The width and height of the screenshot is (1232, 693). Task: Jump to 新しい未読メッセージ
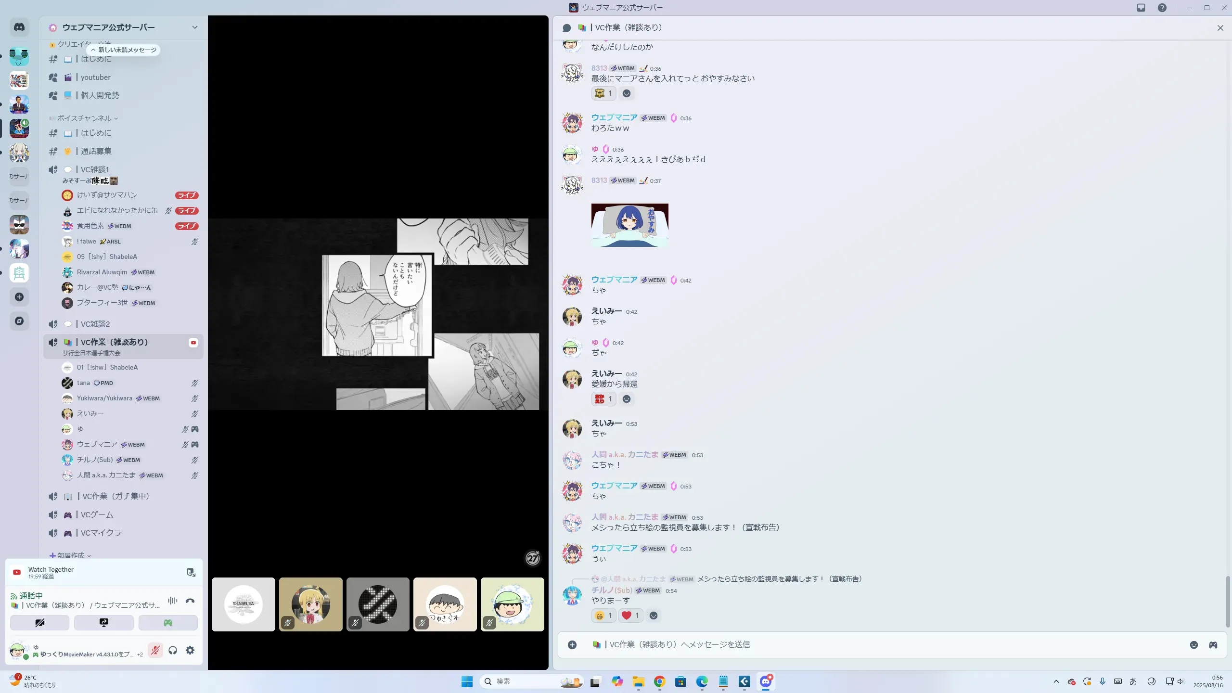click(x=124, y=50)
